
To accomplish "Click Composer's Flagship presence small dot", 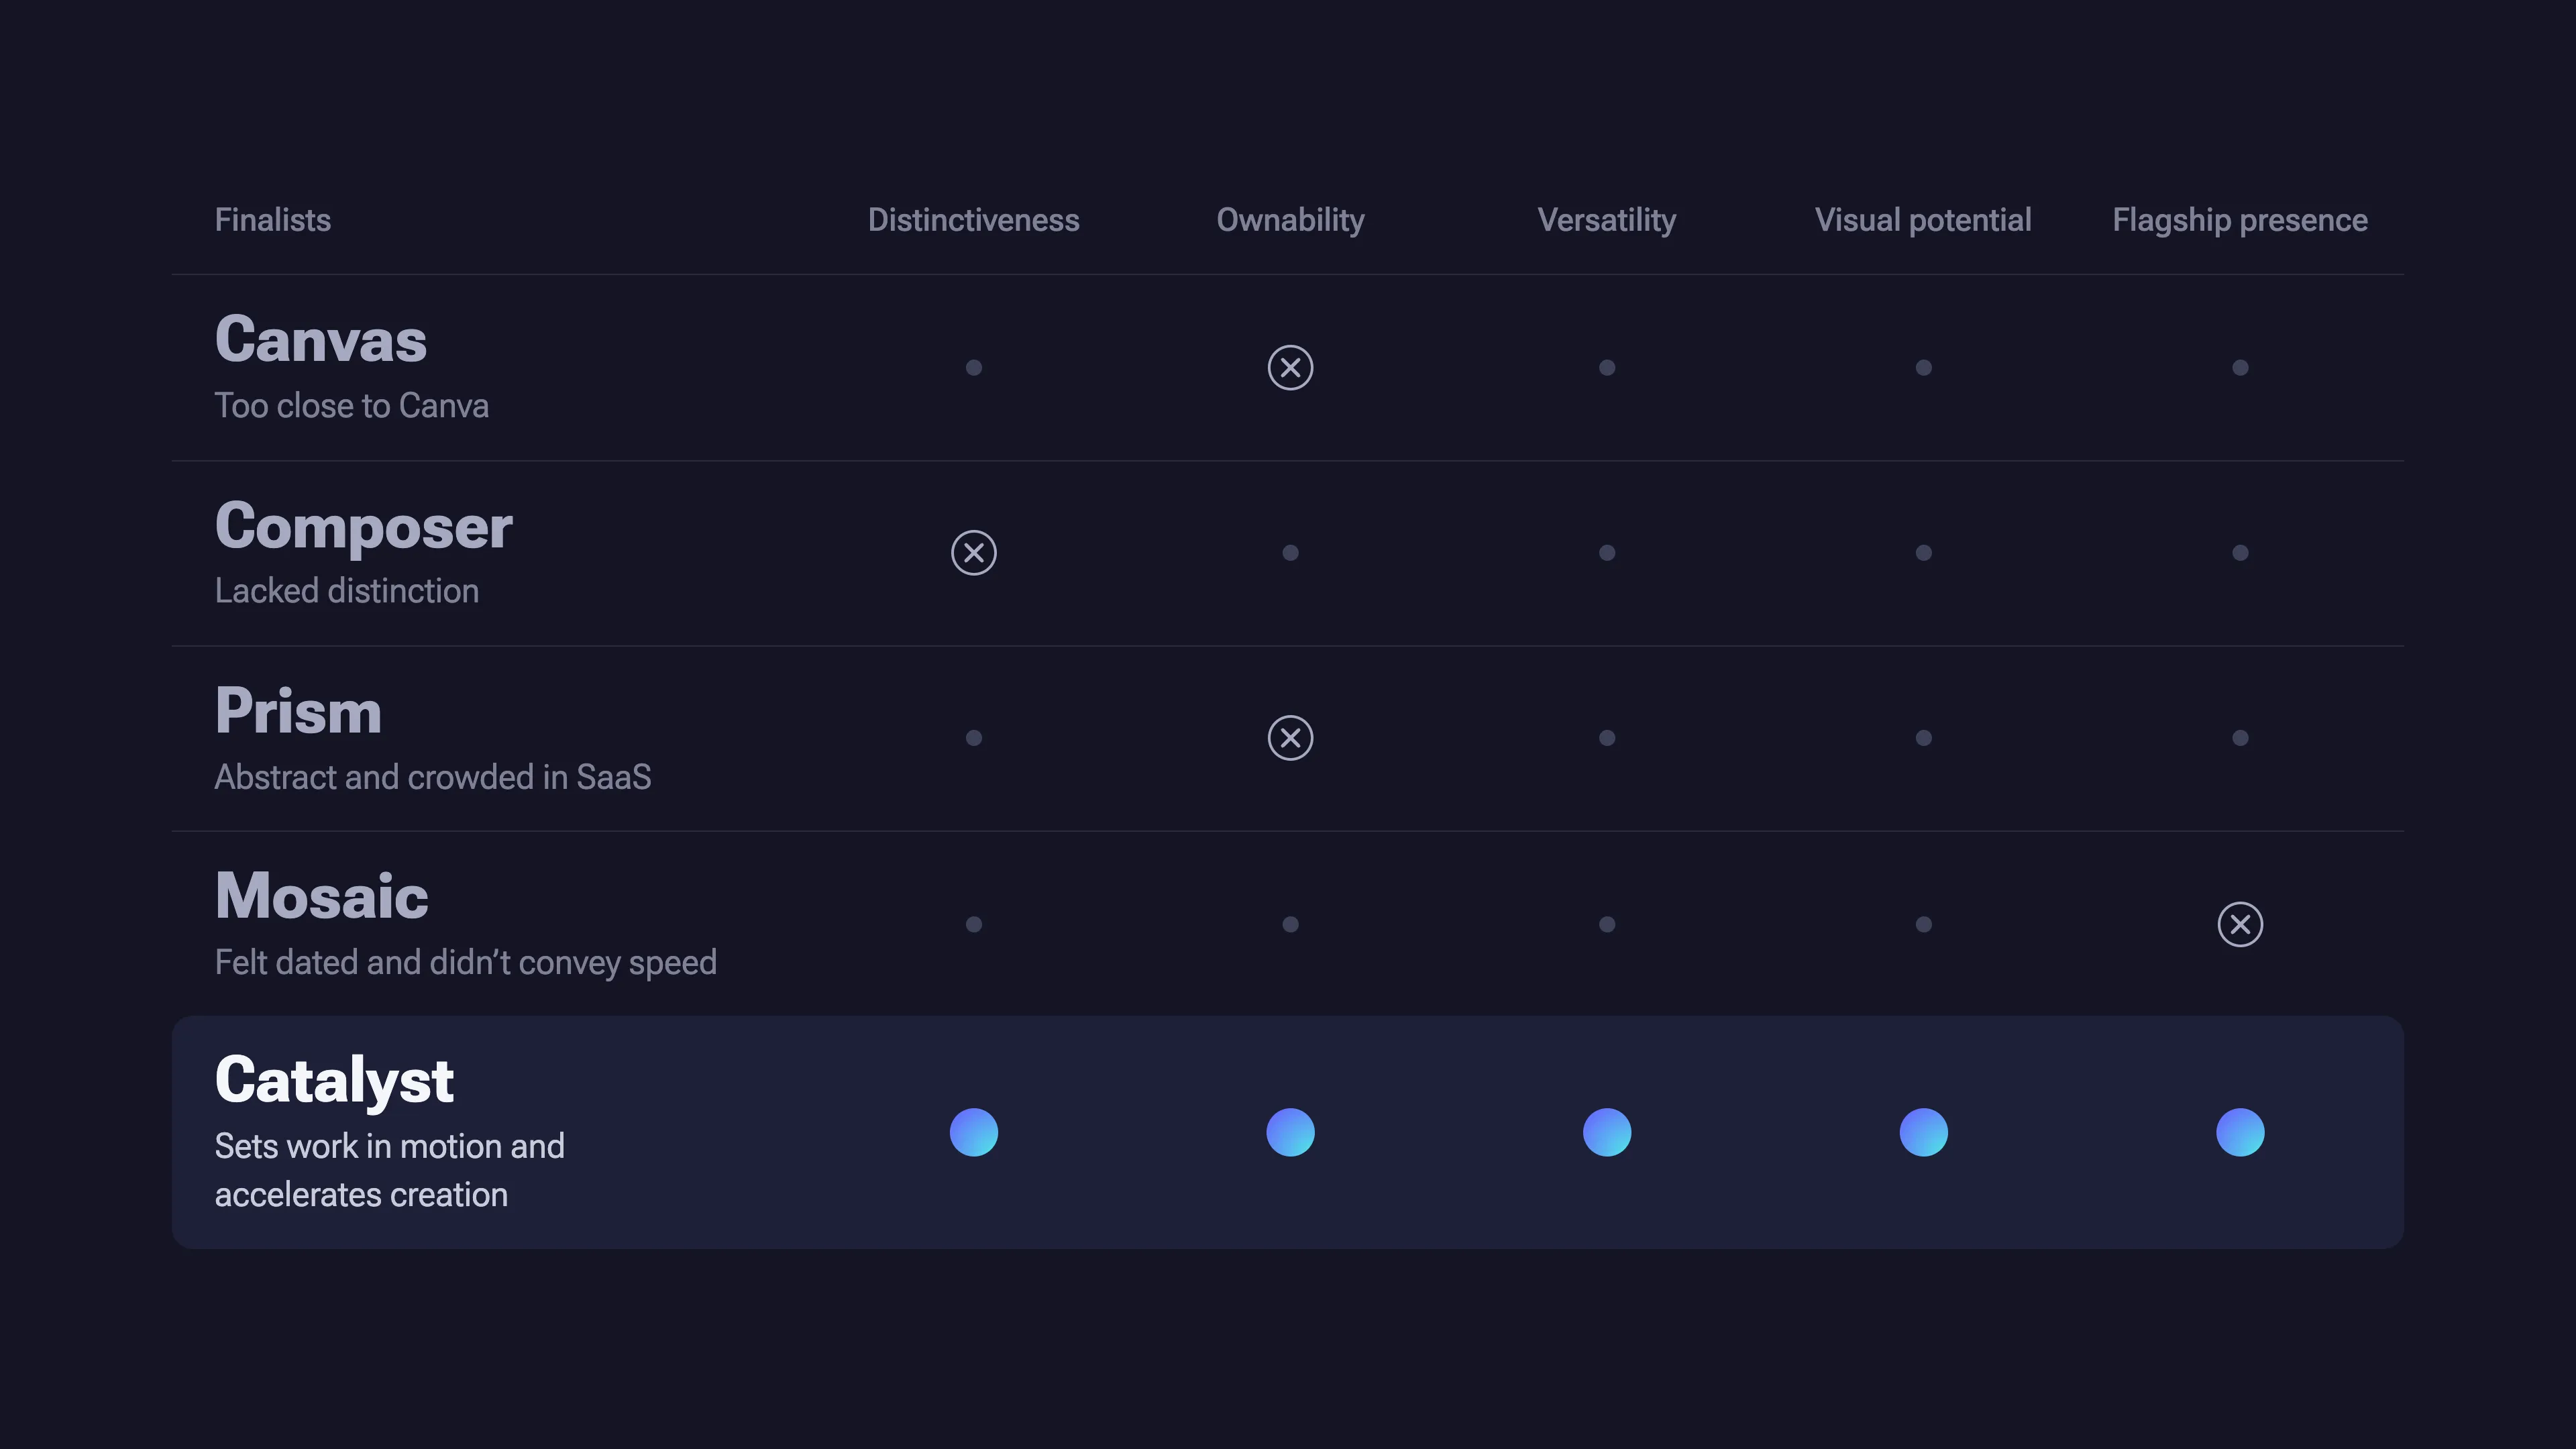I will [x=2240, y=552].
